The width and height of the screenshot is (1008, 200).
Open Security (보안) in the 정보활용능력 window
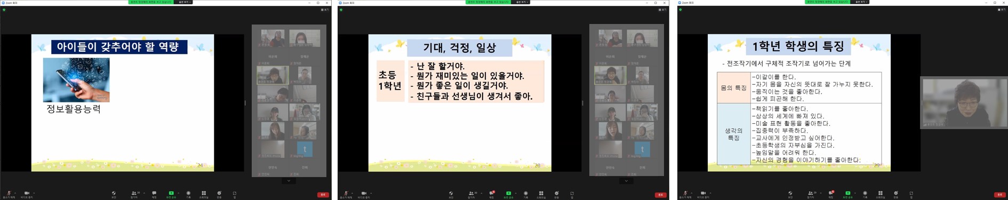point(114,194)
